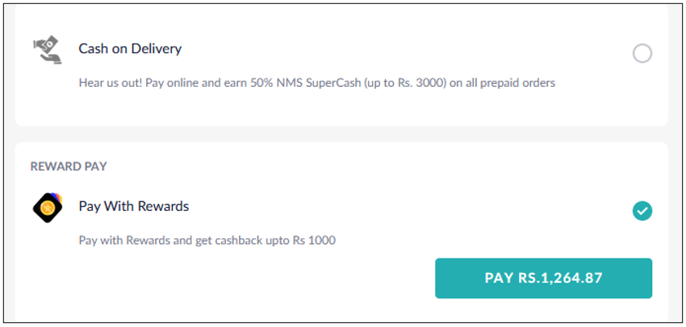
Task: Click the 'Hear us out!' promo text
Action: point(111,83)
